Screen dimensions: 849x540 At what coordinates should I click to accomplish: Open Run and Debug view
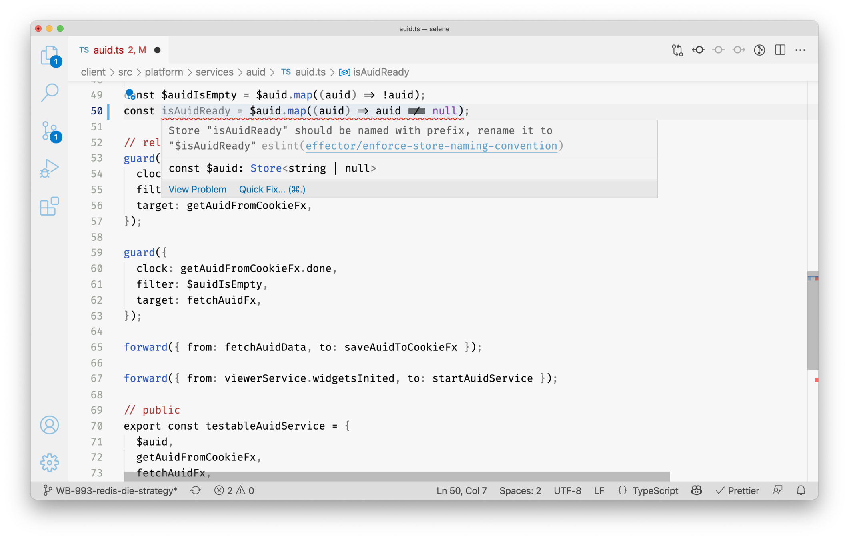(x=50, y=168)
